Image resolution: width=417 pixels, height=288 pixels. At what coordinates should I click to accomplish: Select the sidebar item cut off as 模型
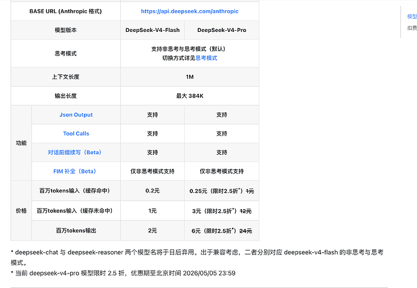click(412, 16)
